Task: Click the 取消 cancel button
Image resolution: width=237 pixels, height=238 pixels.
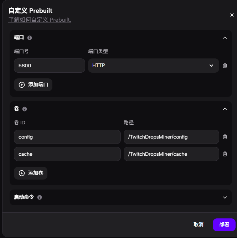Action: click(199, 225)
